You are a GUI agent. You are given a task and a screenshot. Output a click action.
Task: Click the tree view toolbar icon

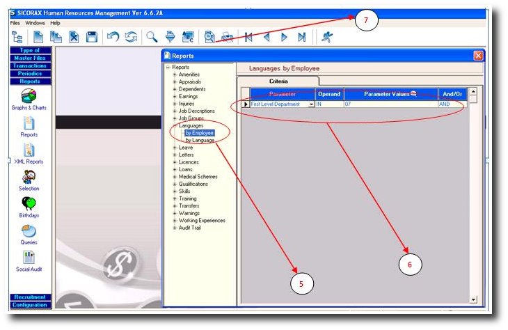click(x=17, y=37)
